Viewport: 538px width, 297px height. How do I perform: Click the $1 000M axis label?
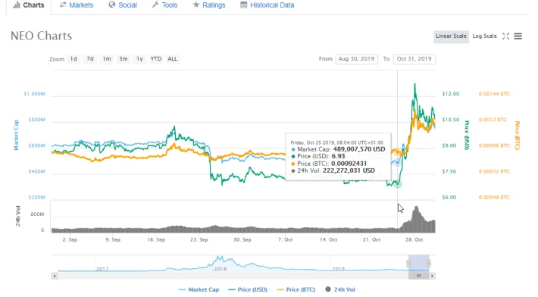(34, 94)
